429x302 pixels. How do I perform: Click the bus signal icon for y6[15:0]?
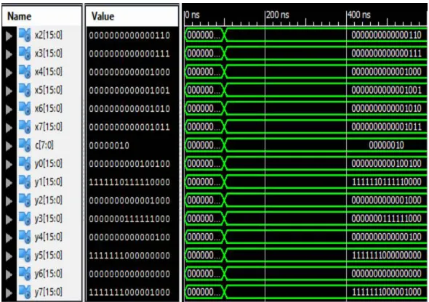tap(25, 274)
